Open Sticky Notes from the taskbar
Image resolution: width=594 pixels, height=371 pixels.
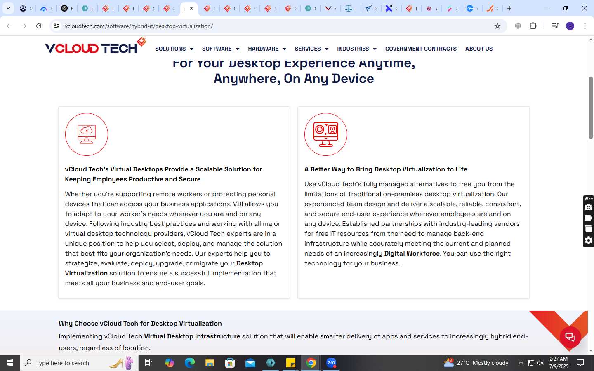(x=291, y=363)
